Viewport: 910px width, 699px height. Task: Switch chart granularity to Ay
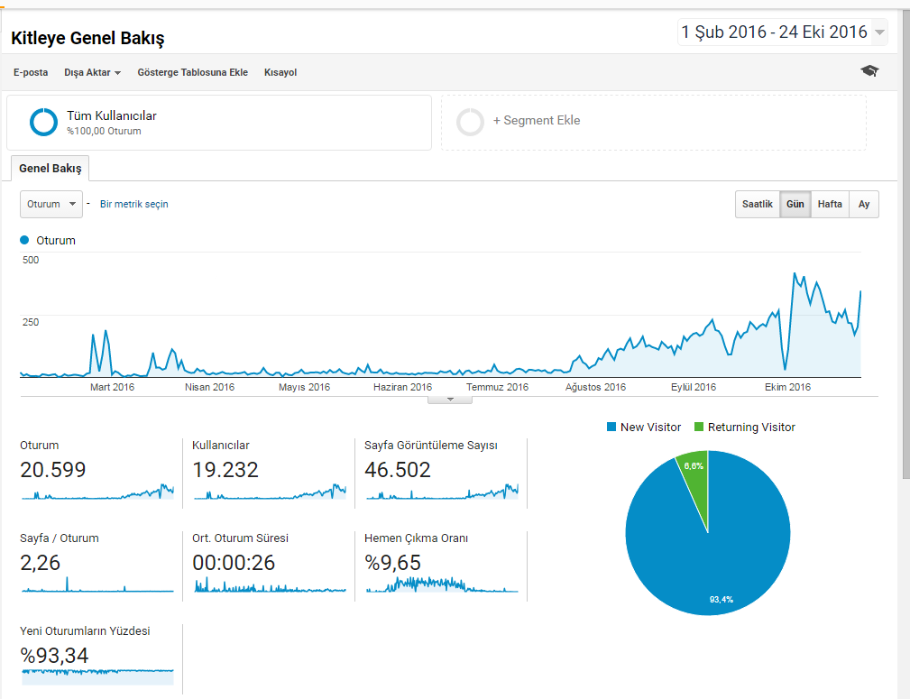864,205
